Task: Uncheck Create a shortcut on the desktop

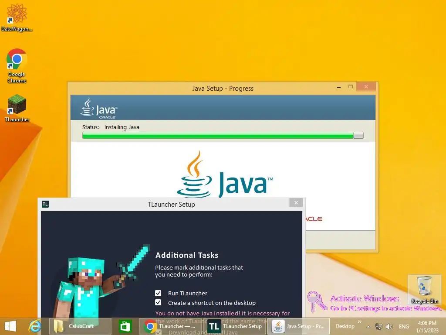Action: click(158, 303)
